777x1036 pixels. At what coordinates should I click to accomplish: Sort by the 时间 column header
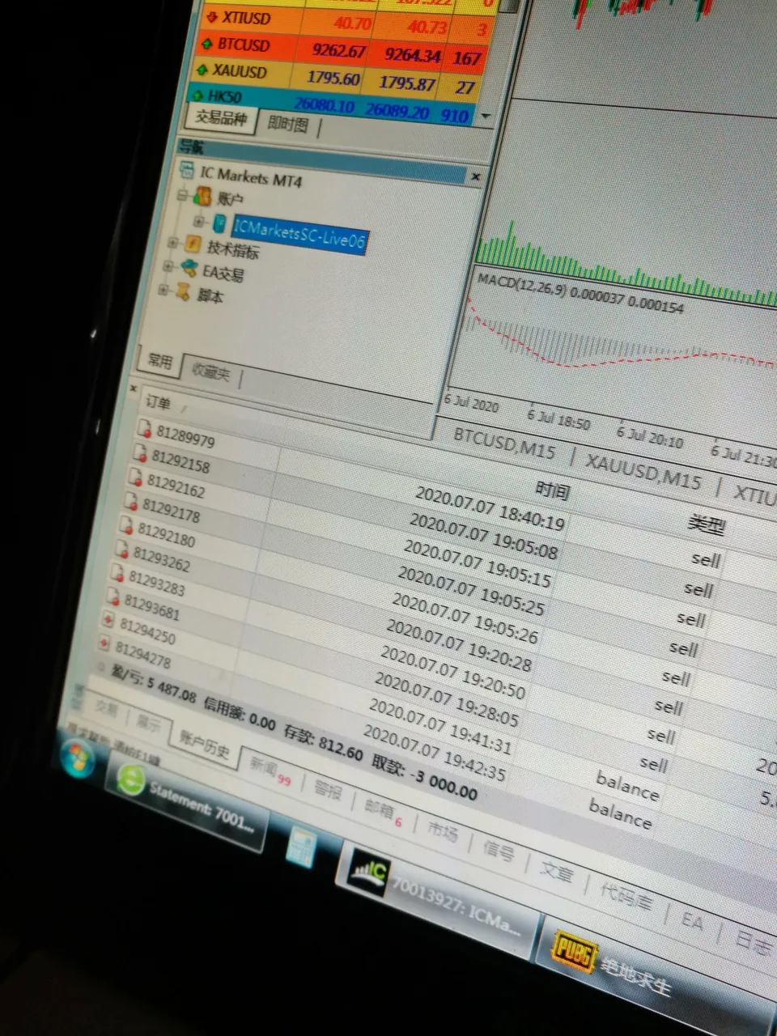pyautogui.click(x=553, y=490)
